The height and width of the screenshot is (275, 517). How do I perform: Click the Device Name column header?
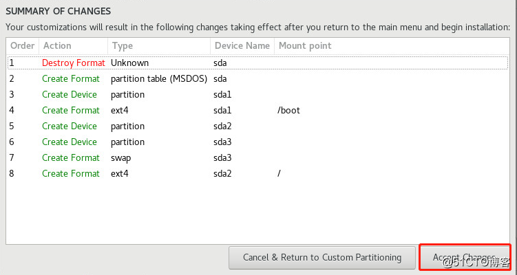[242, 46]
